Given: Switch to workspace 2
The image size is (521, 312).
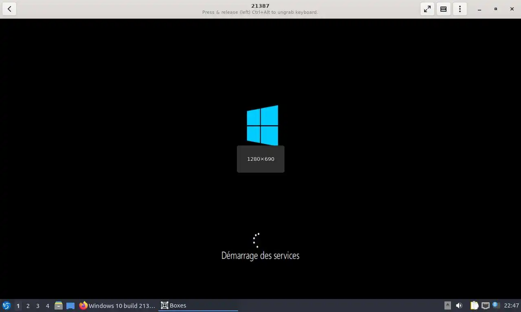Looking at the screenshot, I should point(28,305).
